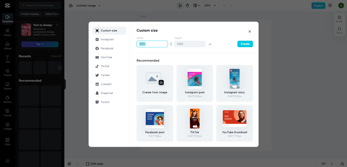Viewport: 347px width, 167px height.
Task: Select the Twitch category
Action: 109,102
